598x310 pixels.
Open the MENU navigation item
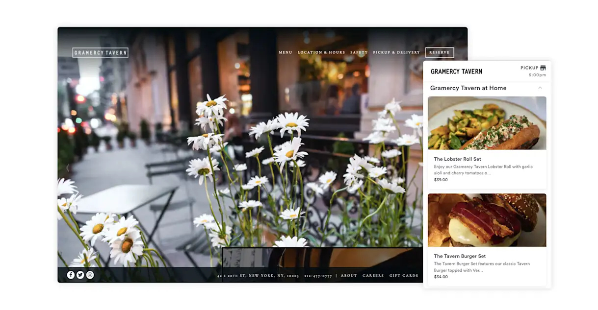285,52
